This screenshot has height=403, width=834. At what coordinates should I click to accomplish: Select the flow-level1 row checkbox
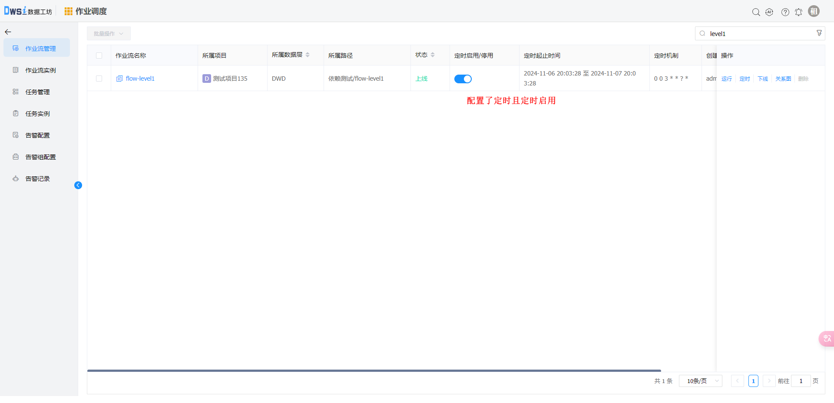pyautogui.click(x=99, y=79)
